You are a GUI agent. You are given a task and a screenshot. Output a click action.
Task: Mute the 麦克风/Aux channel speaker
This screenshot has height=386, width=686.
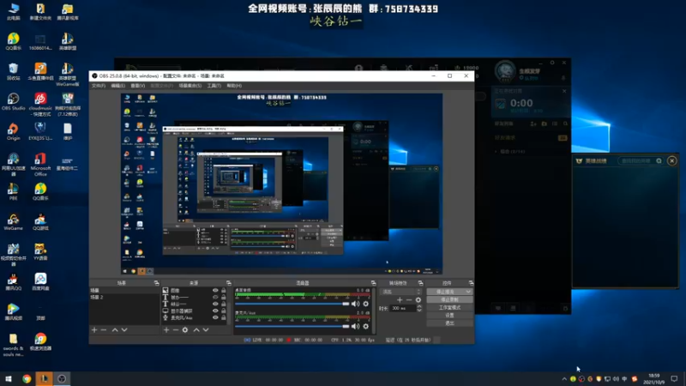pos(355,326)
